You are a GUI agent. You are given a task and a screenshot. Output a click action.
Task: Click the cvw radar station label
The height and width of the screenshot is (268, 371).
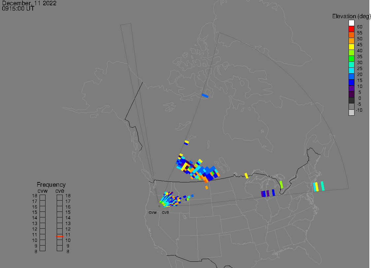coord(152,212)
